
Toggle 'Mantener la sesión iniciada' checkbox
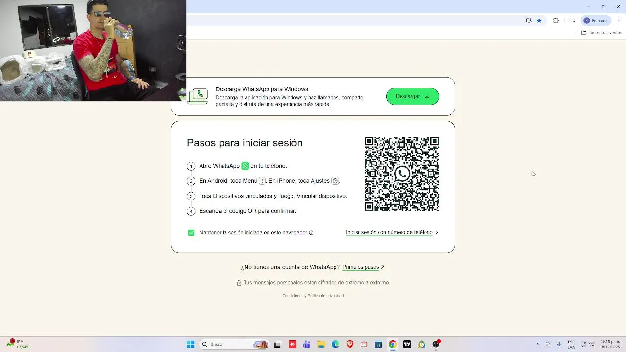click(x=191, y=233)
